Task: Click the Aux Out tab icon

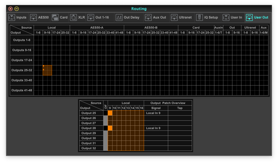Action: (148, 17)
